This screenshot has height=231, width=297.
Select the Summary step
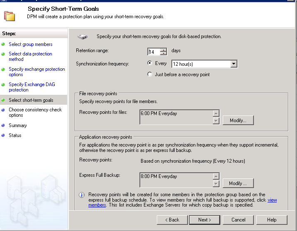tap(18, 125)
